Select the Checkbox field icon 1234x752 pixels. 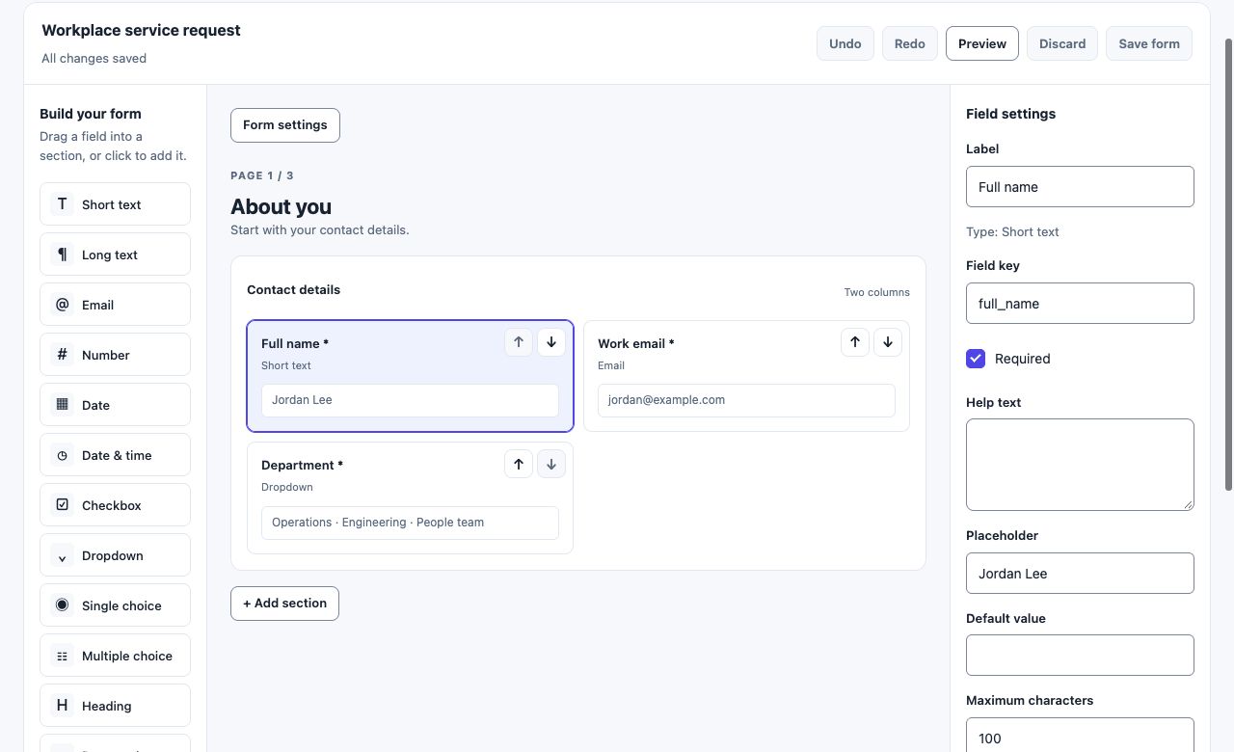(x=62, y=505)
